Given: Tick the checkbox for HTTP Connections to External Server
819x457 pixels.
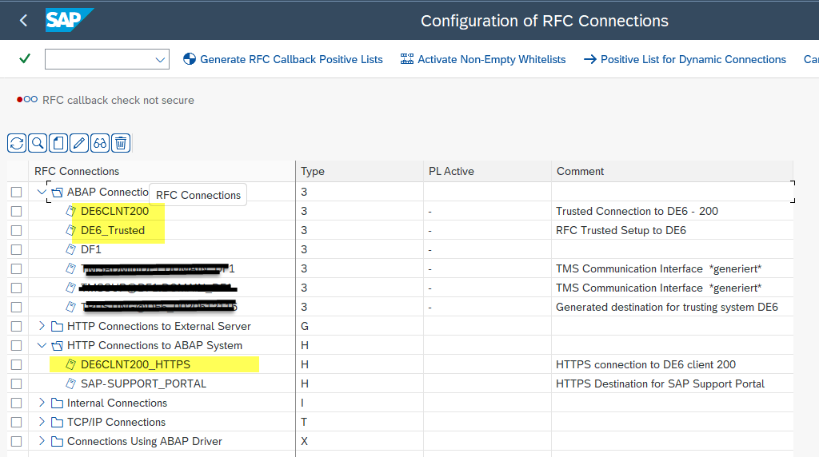Looking at the screenshot, I should pos(16,326).
